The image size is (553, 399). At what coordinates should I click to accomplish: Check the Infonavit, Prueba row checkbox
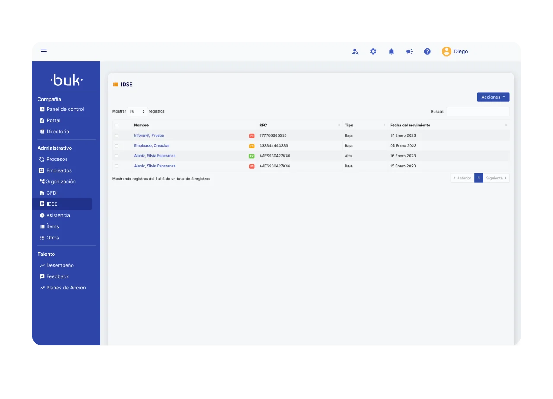117,135
